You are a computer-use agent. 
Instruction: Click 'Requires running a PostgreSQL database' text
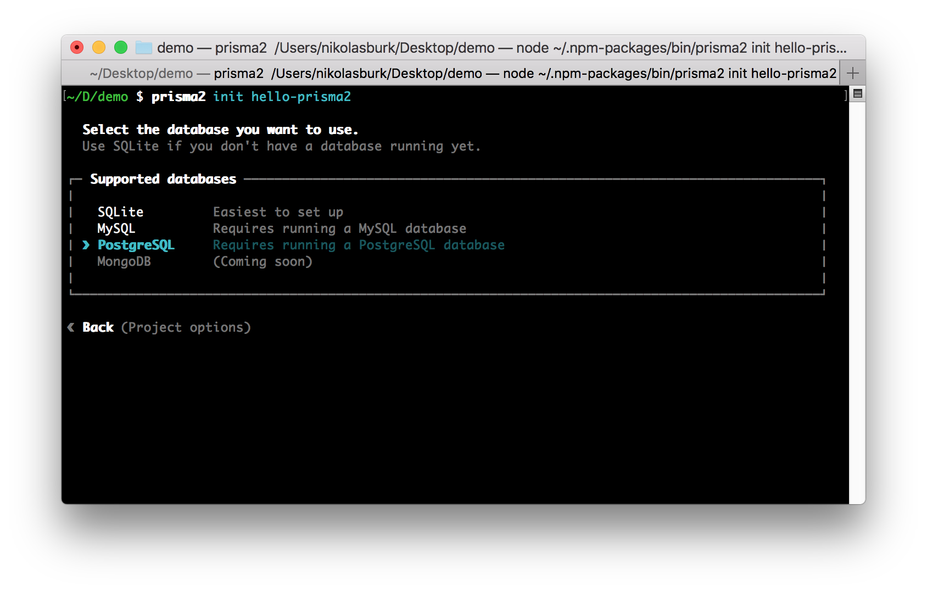tap(359, 245)
